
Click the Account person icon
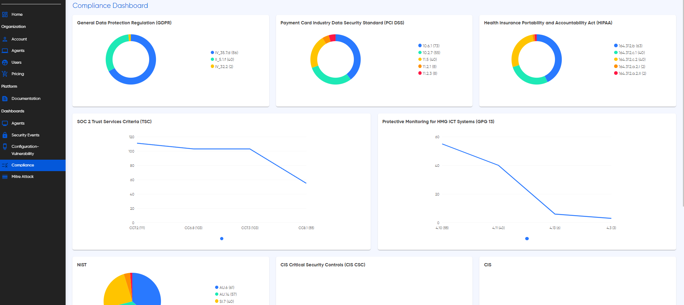tap(5, 39)
